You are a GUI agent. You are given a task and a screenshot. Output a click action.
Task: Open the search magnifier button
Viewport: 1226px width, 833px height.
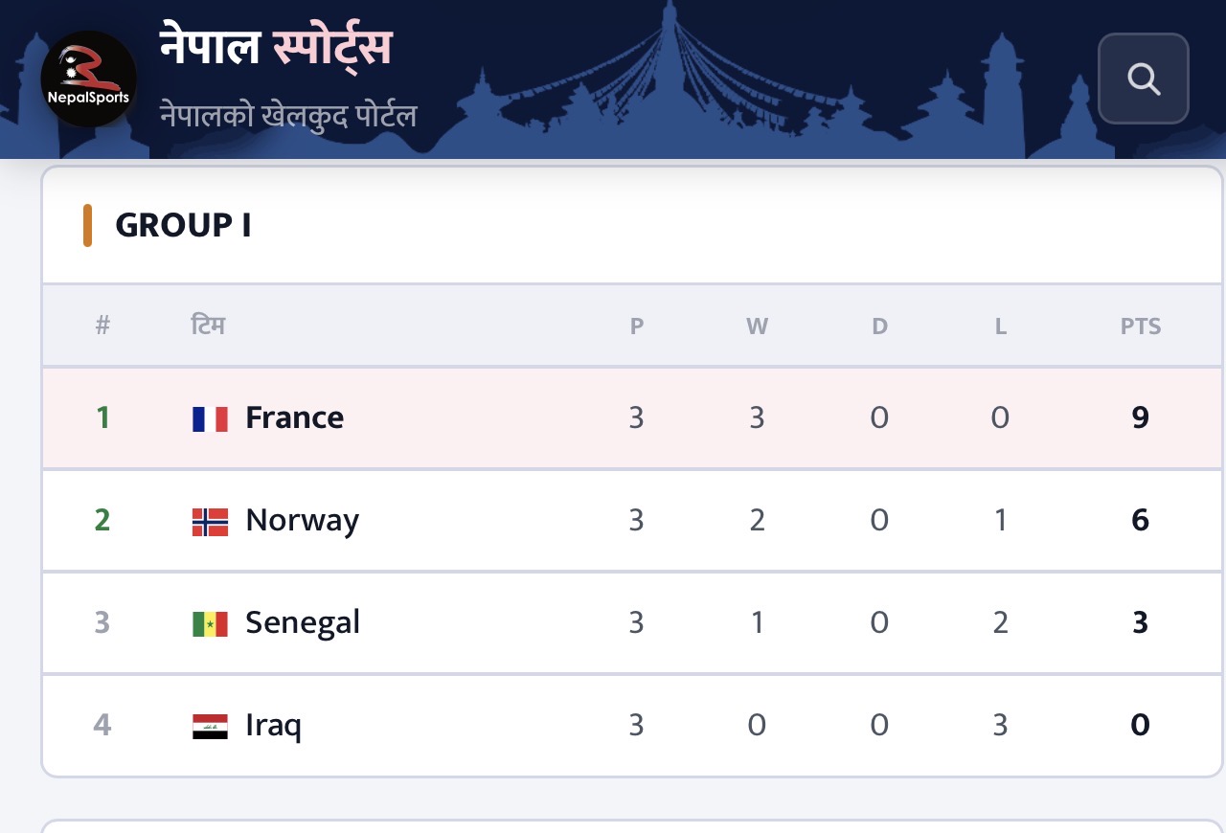pyautogui.click(x=1143, y=79)
